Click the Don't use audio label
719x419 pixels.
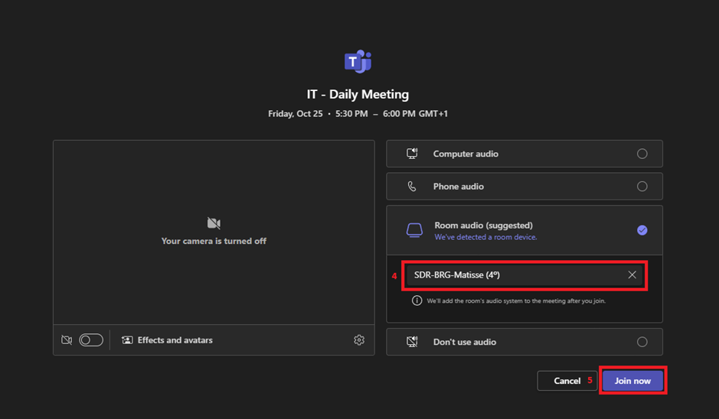(x=465, y=342)
